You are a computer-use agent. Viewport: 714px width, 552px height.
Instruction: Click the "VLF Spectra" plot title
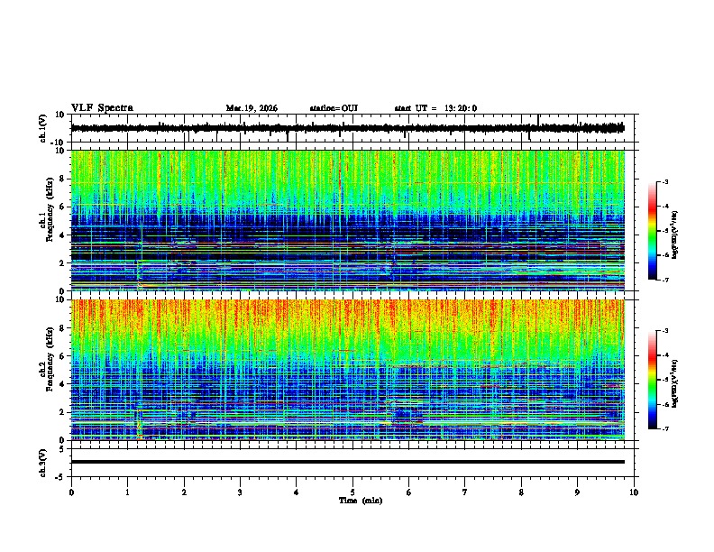[102, 108]
